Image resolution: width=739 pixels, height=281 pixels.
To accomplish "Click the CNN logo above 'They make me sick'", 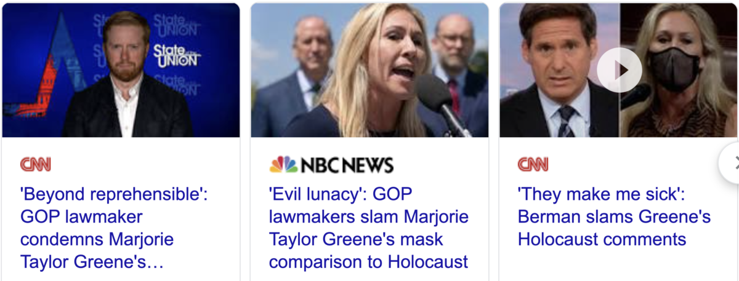I will [x=533, y=164].
